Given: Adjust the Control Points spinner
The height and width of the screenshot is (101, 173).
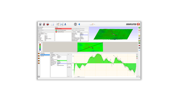Looking at the screenshot, I should 69,65.
